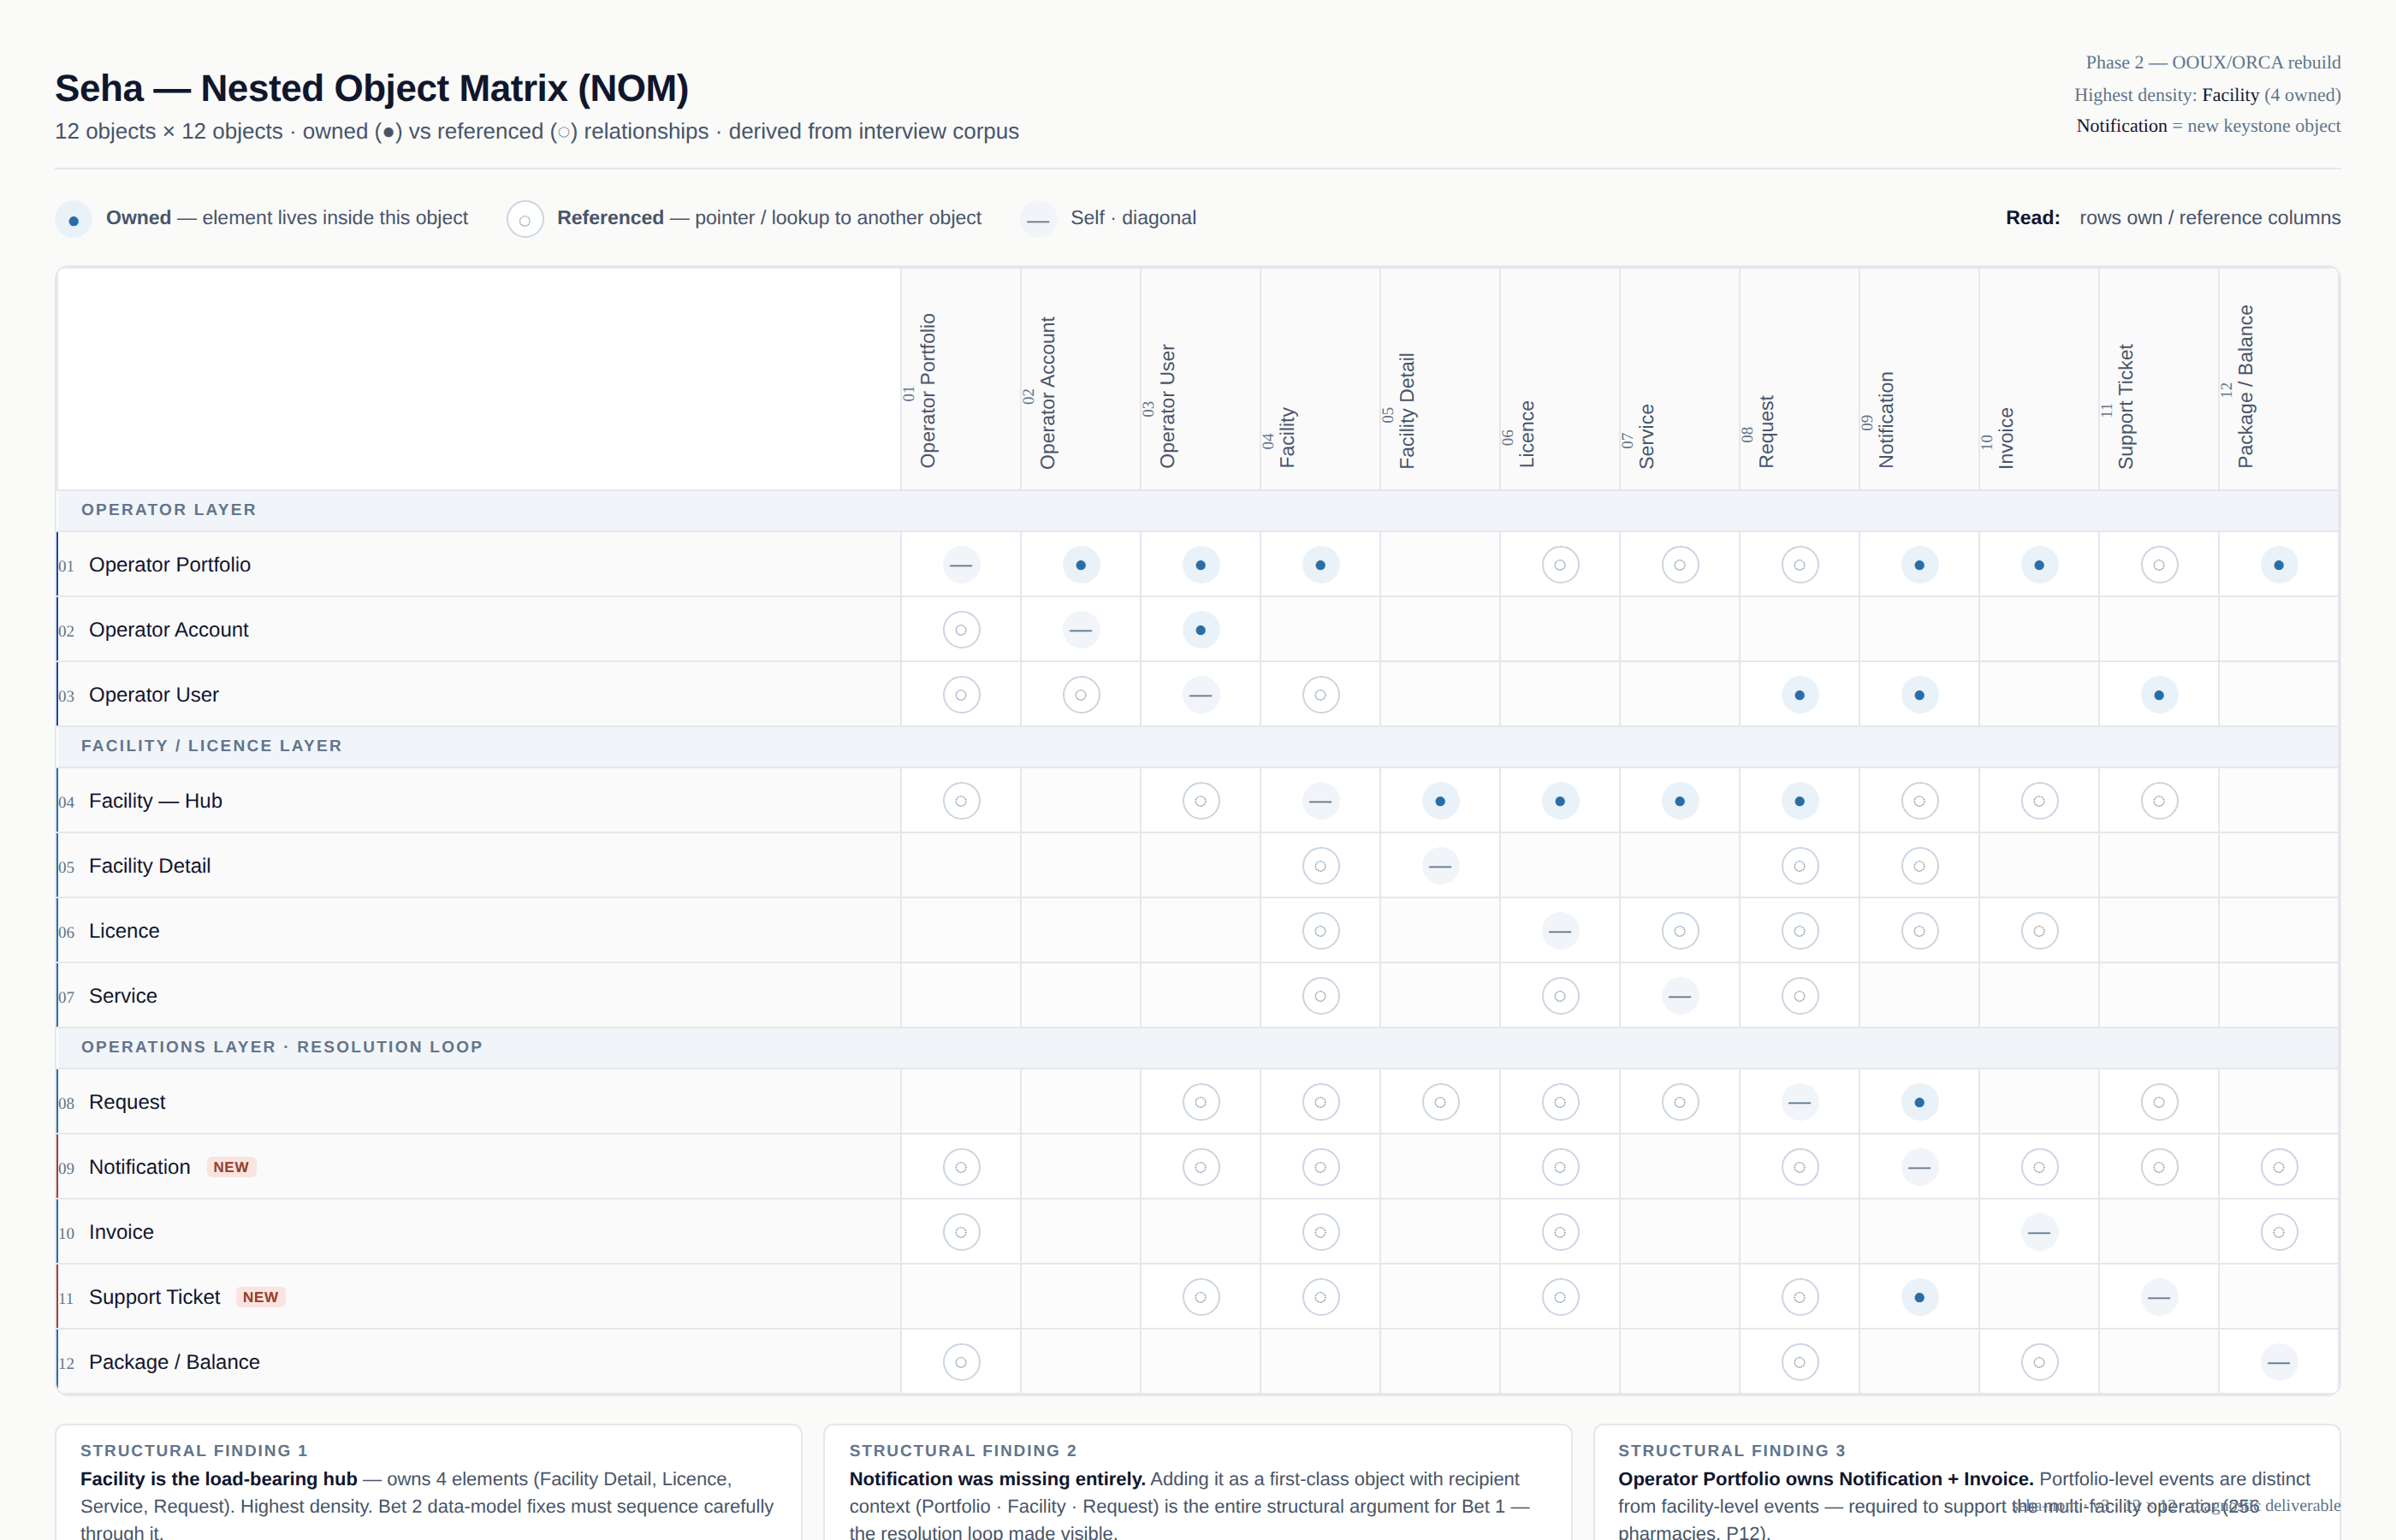
Task: Click the owned dot at Operator Portfolio × Package / Balance
Action: 2278,564
